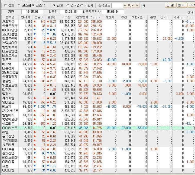The width and height of the screenshot is (195, 175).
Task: Select the 전체 market radio button
Action: (x=5, y=5)
